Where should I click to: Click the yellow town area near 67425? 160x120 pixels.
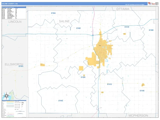click(x=42, y=65)
